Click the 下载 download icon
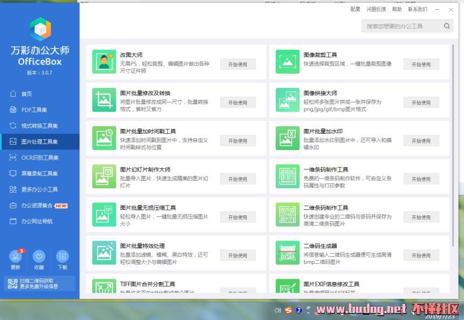The height and width of the screenshot is (320, 464). tap(63, 256)
